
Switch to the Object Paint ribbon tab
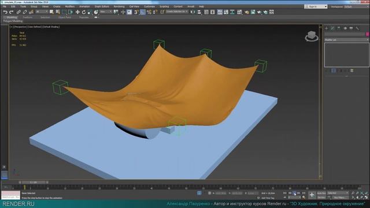tap(65, 17)
